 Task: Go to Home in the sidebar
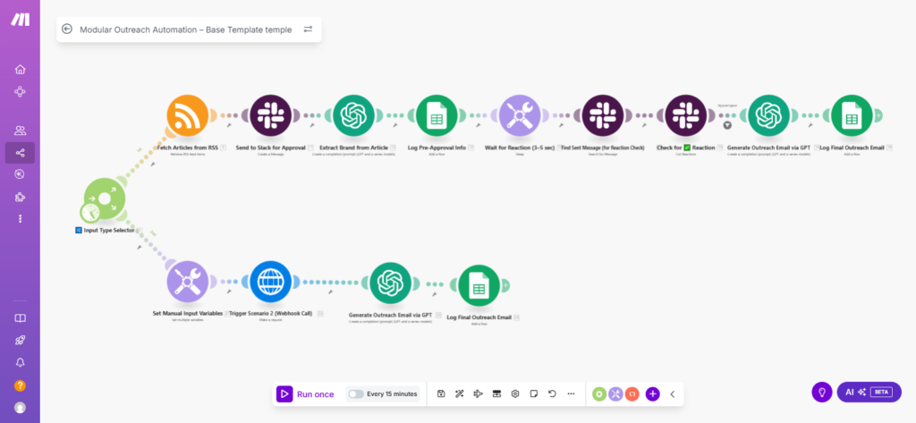pyautogui.click(x=20, y=70)
